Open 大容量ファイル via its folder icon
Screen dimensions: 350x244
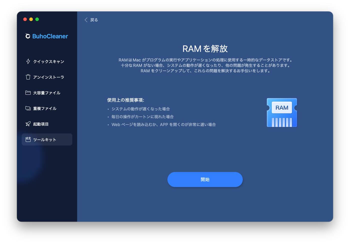[28, 93]
